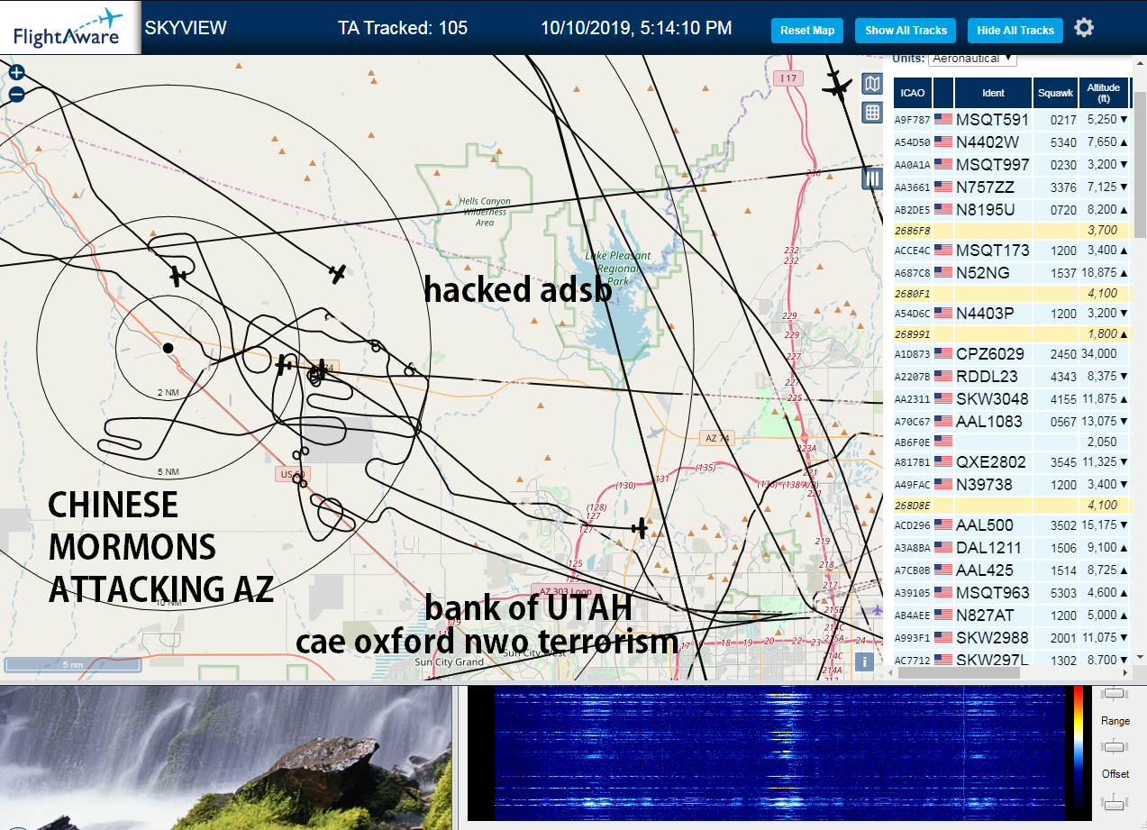Select aircraft row RDDL23
This screenshot has width=1147, height=830.
pos(1011,376)
